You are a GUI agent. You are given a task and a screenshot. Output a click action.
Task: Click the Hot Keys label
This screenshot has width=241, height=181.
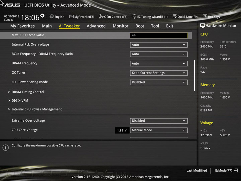pos(214,17)
